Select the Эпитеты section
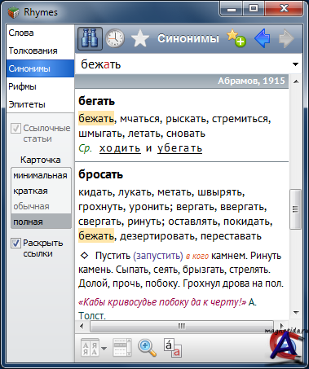 pos(40,104)
